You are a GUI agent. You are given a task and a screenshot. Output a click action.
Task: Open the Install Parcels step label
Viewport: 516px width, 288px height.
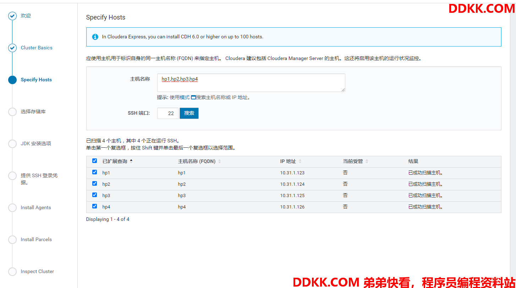[36, 240]
